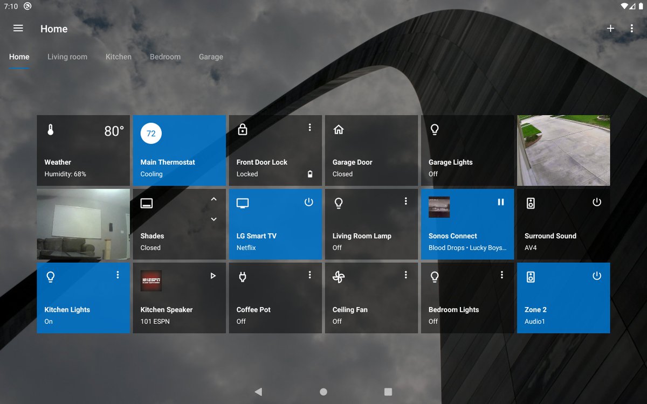Tap the Locked status text

pyautogui.click(x=247, y=174)
